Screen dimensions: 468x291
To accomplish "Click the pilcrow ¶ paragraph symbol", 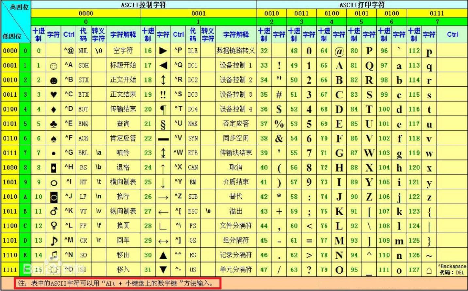I will pyautogui.click(x=163, y=109).
